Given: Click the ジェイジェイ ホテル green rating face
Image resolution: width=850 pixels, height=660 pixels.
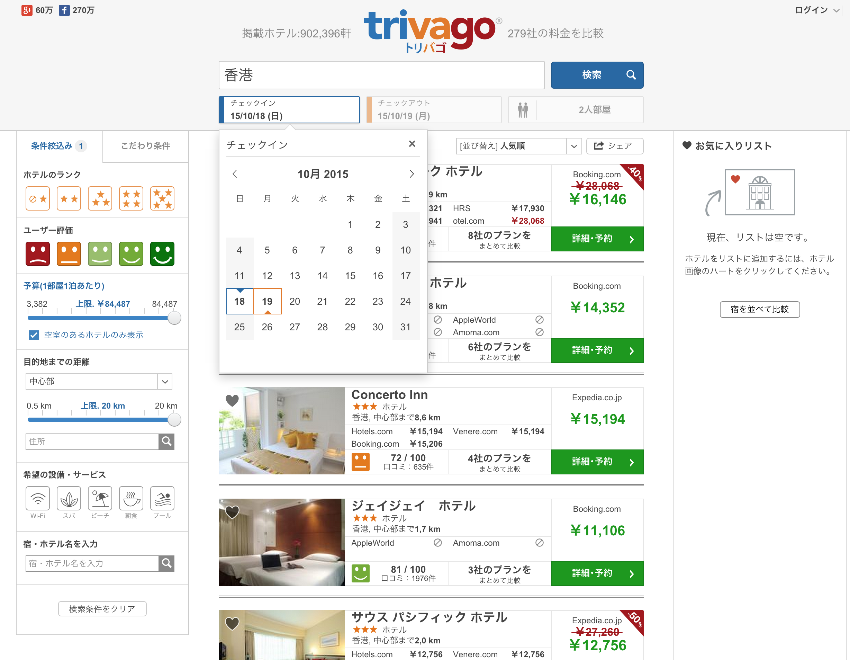Looking at the screenshot, I should tap(360, 573).
